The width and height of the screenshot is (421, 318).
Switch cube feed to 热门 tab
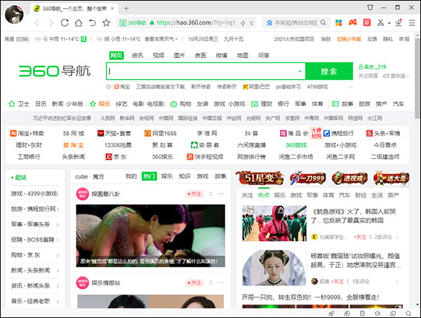pos(149,176)
